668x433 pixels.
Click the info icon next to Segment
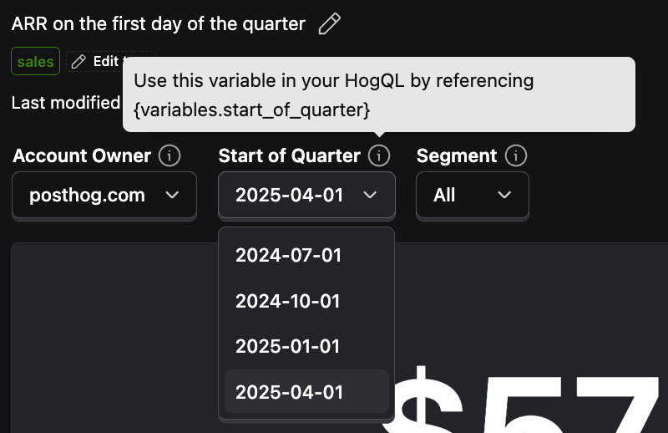click(515, 155)
